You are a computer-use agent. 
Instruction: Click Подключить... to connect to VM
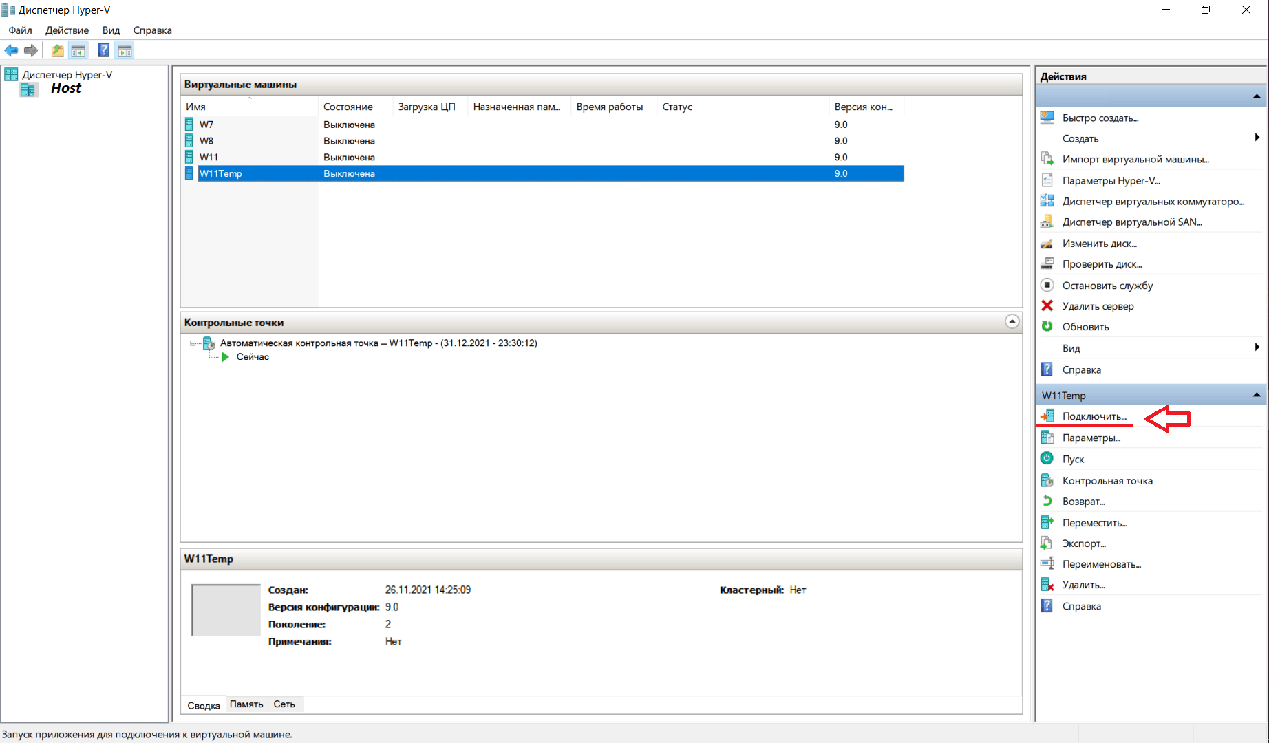(1094, 416)
